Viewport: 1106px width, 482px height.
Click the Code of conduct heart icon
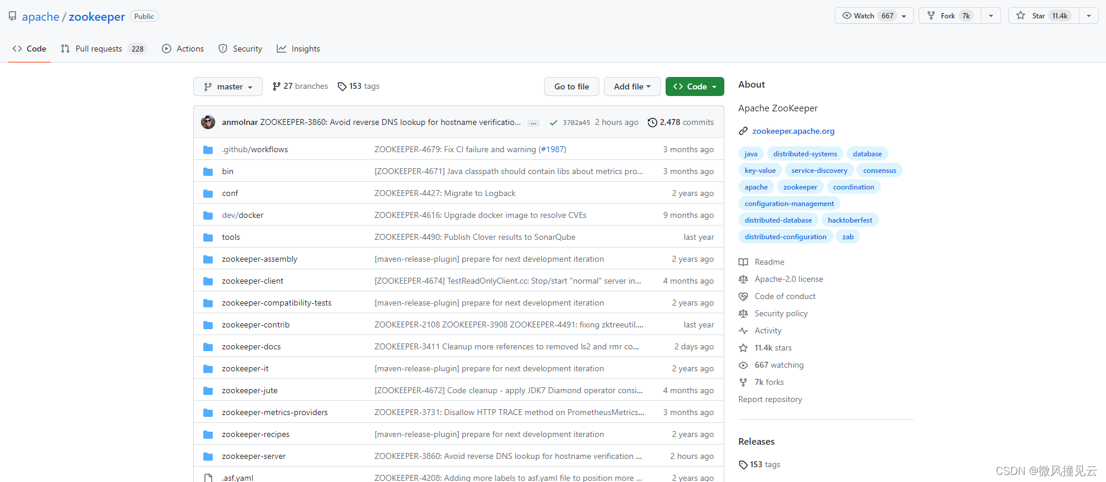[x=743, y=297]
